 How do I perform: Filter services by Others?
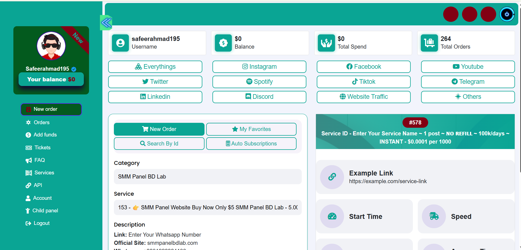tap(468, 97)
